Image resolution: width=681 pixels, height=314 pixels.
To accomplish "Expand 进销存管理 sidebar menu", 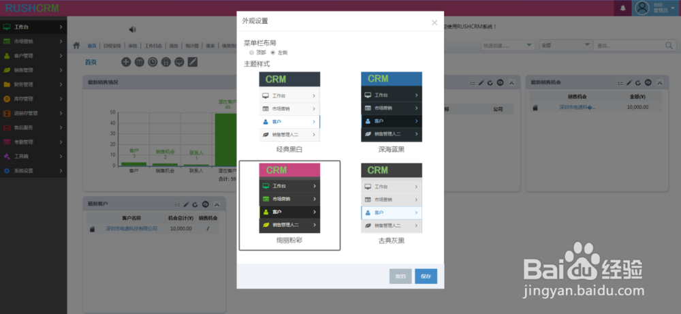I will [33, 113].
